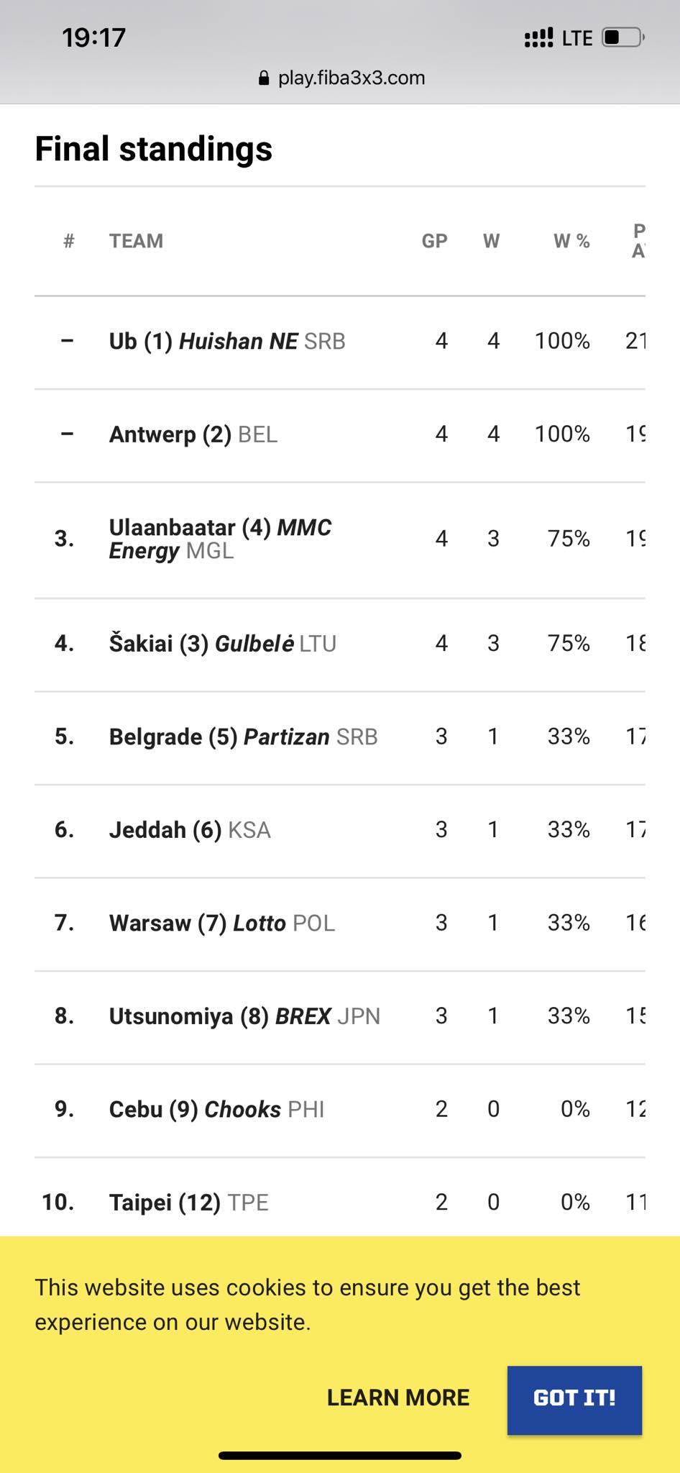Tap the battery icon in status bar

pos(622,37)
